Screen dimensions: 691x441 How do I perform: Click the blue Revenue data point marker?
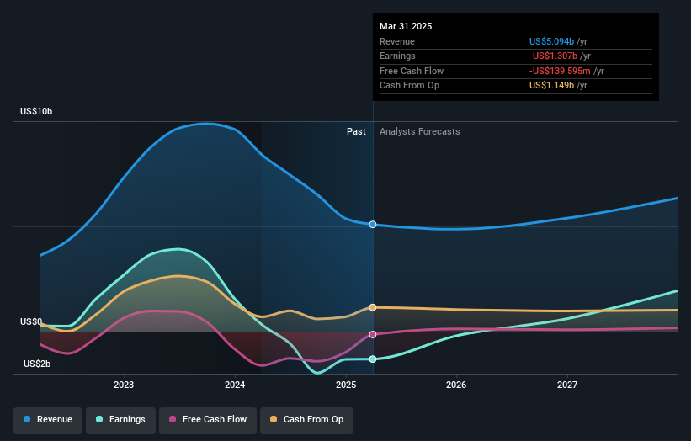tap(373, 225)
